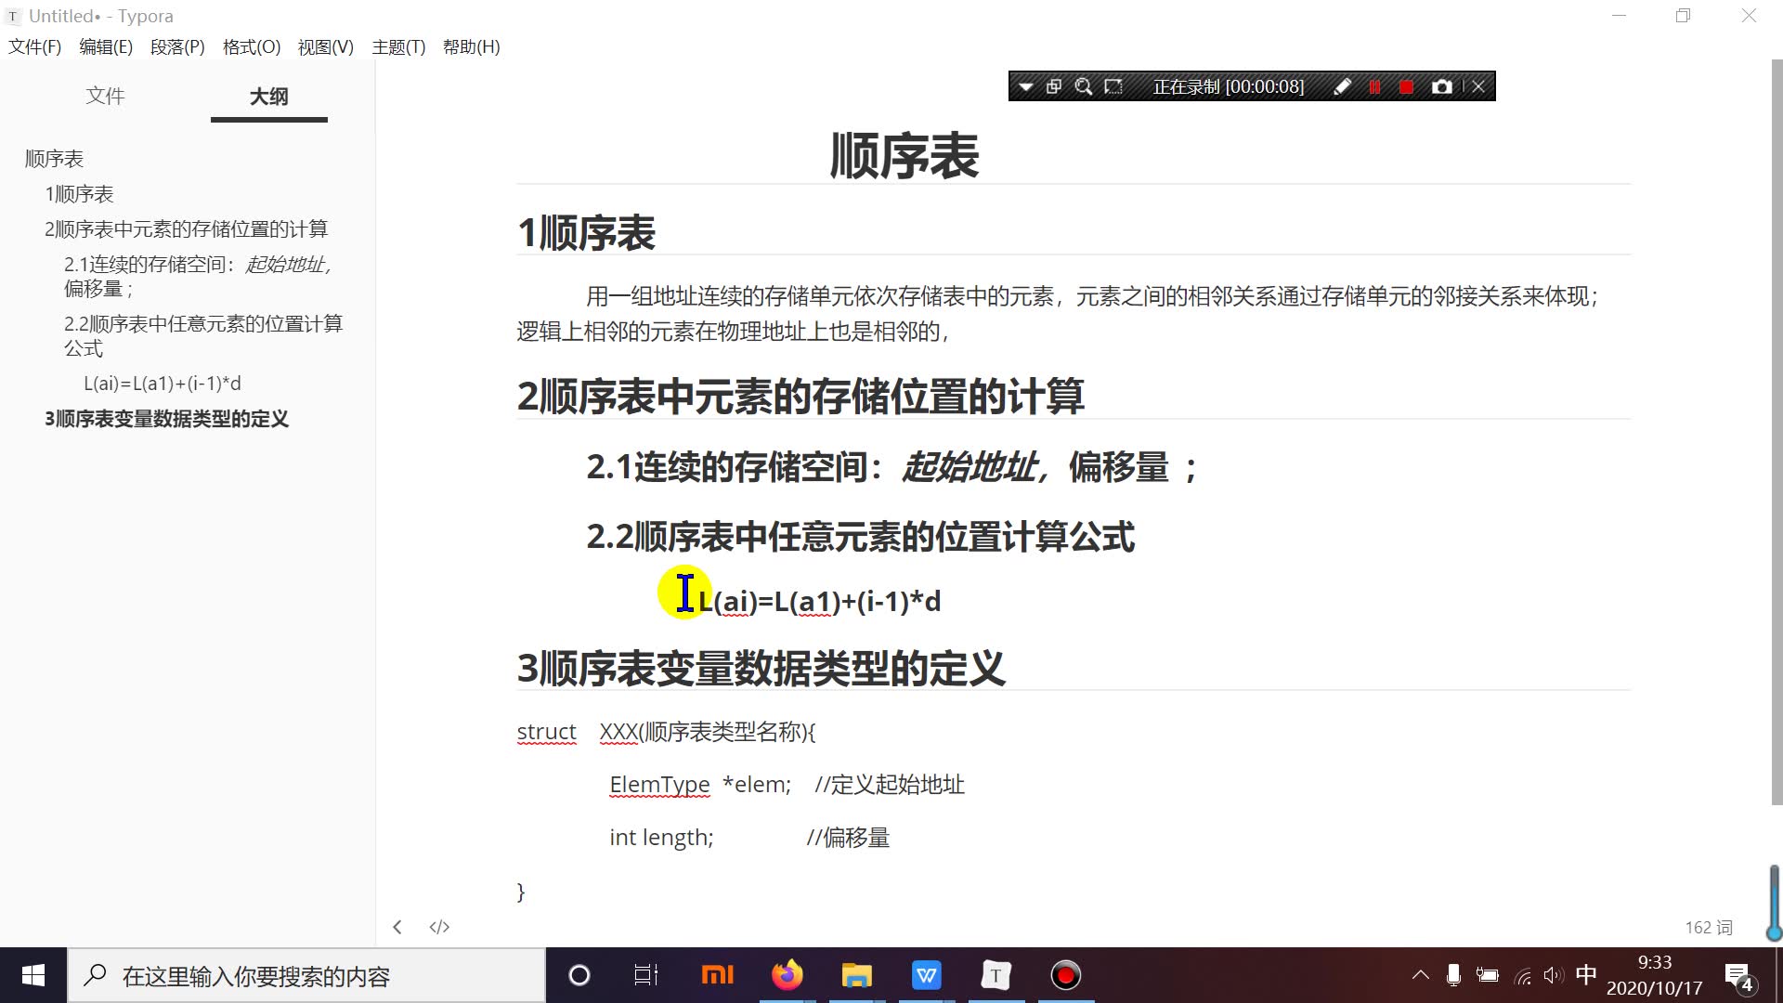Viewport: 1783px width, 1003px height.
Task: Show hidden system tray icons
Action: pyautogui.click(x=1421, y=975)
